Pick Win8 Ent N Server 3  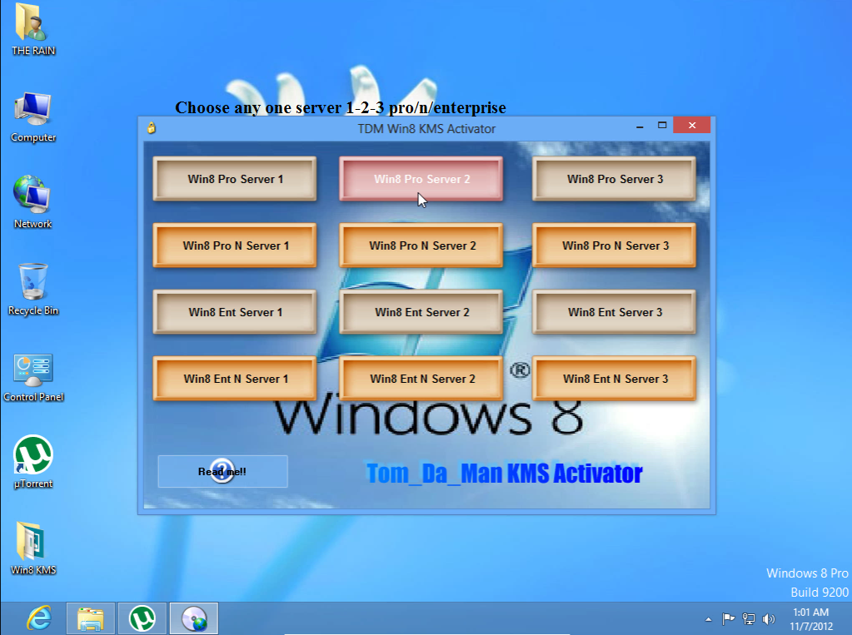(614, 379)
